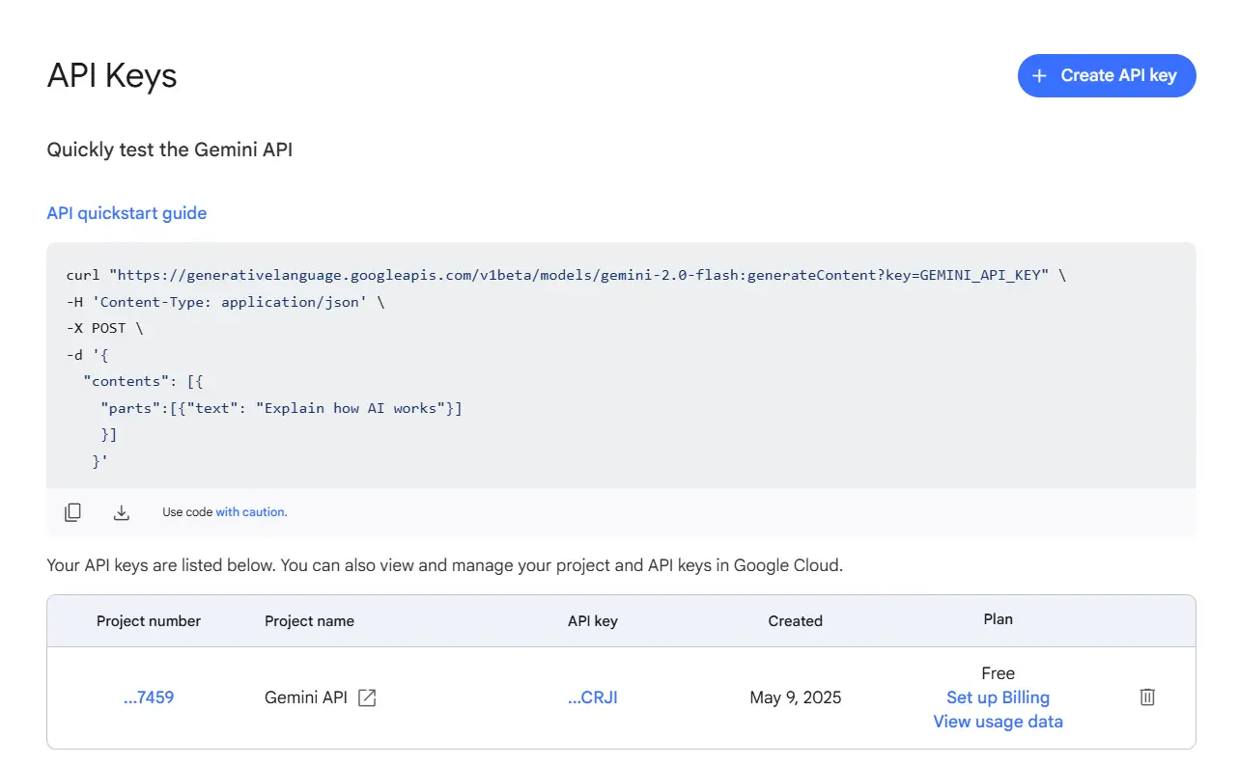Click the 'Explain how AI works' code line
The image size is (1238, 765).
click(x=281, y=408)
